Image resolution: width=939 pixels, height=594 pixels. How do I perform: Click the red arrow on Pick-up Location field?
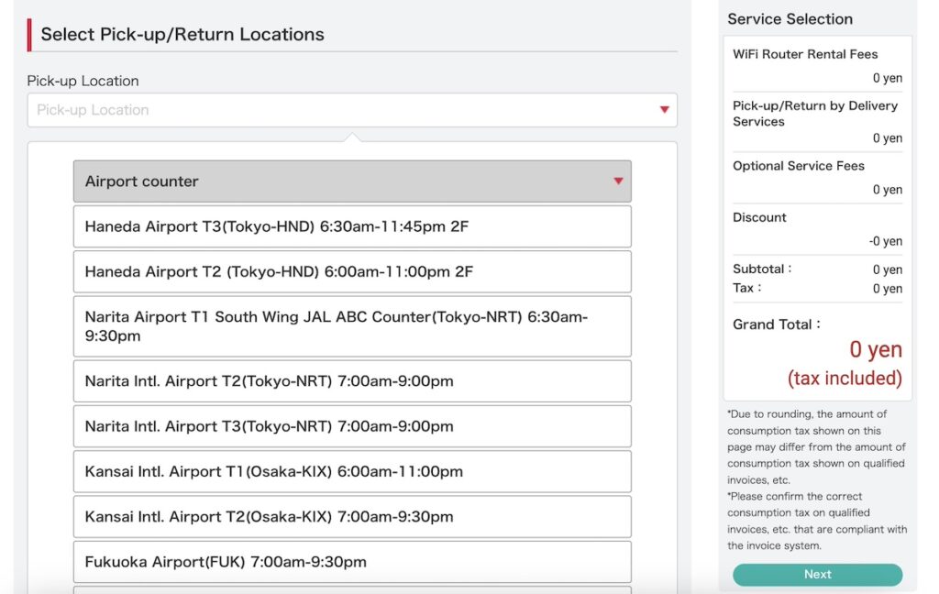664,110
